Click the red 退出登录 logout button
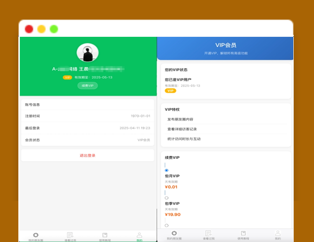Screen dimensions: 314x242 pyautogui.click(x=87, y=155)
